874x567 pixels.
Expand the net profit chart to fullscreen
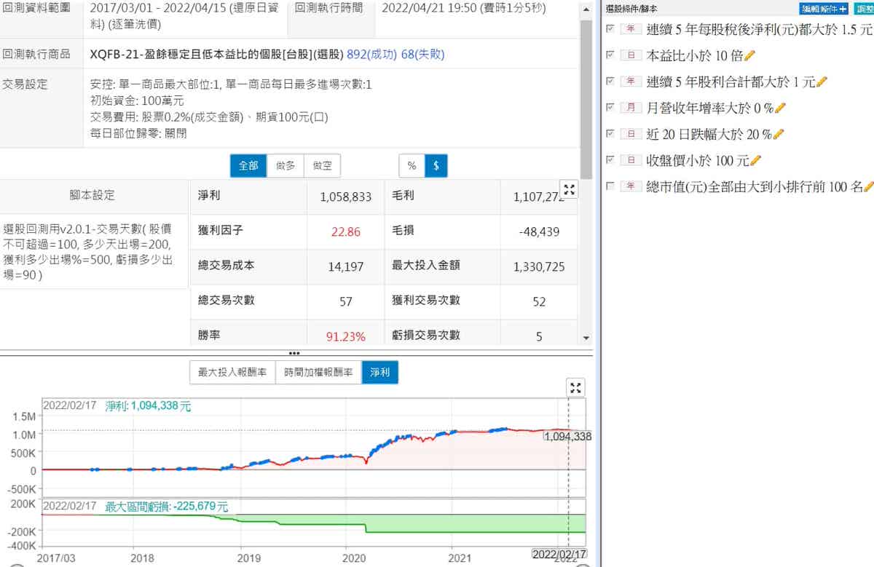[x=575, y=388]
